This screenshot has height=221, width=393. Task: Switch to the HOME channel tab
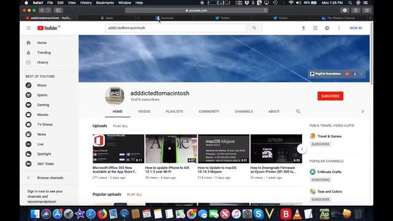(x=117, y=111)
